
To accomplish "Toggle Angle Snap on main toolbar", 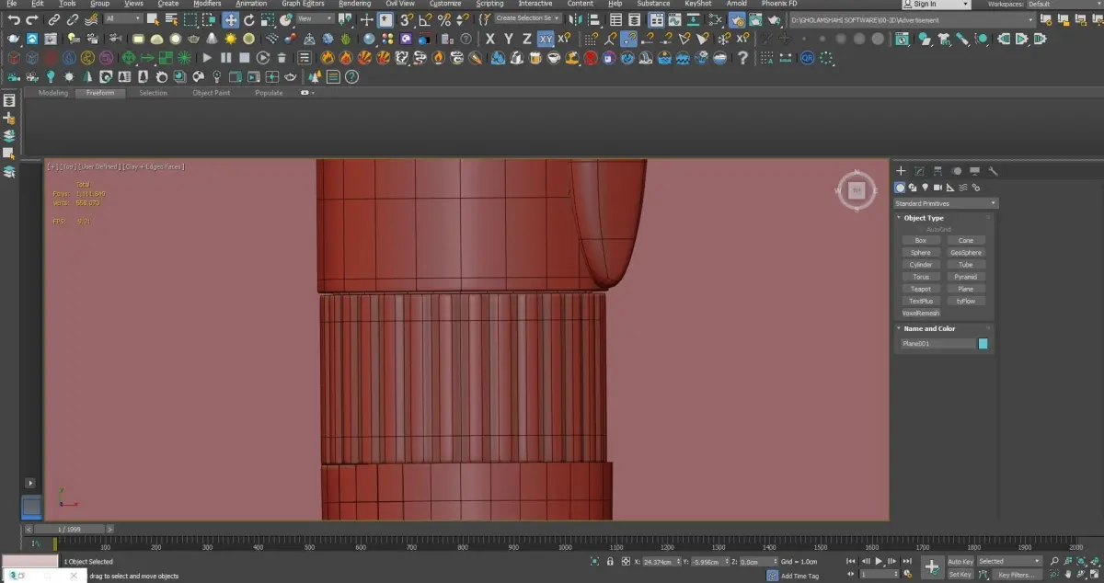I will 424,19.
